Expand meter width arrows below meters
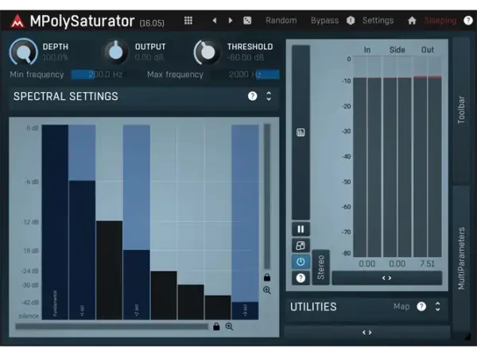This screenshot has width=477, height=357. [386, 278]
